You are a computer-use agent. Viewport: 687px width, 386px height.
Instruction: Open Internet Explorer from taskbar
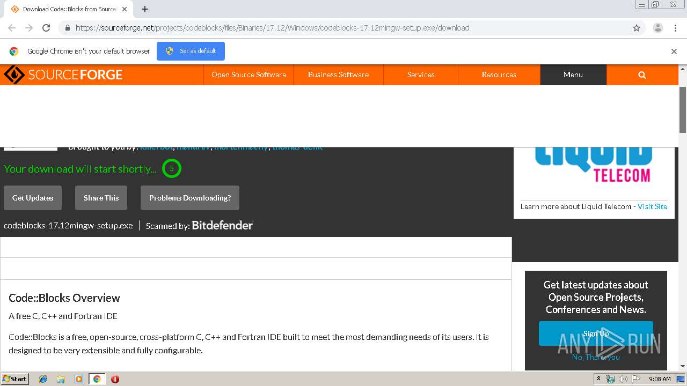coord(43,379)
